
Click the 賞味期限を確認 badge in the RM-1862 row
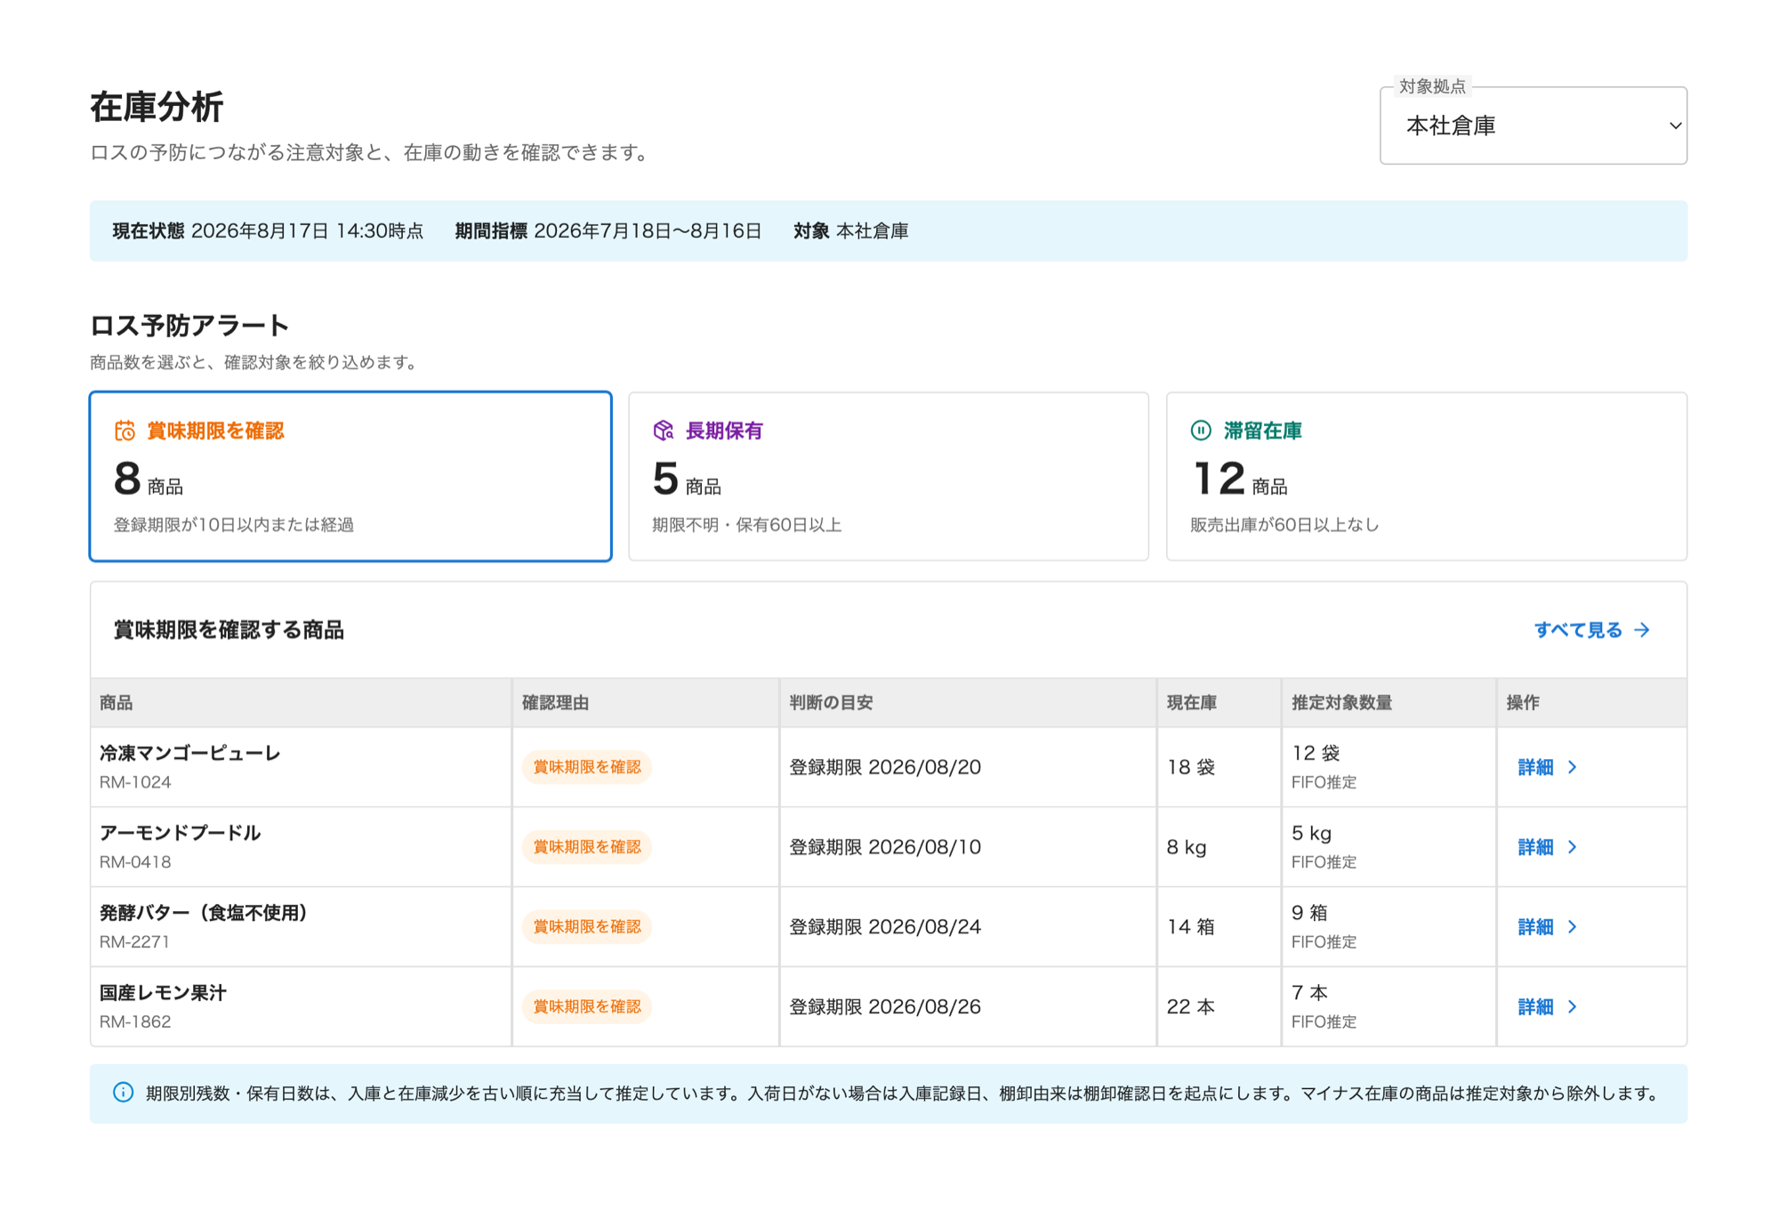[587, 1006]
